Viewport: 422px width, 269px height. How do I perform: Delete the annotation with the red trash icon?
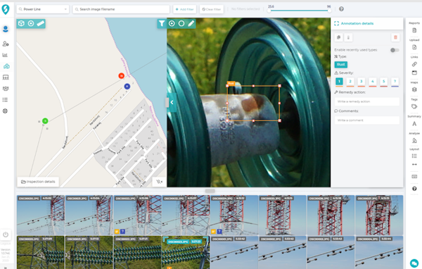(395, 37)
